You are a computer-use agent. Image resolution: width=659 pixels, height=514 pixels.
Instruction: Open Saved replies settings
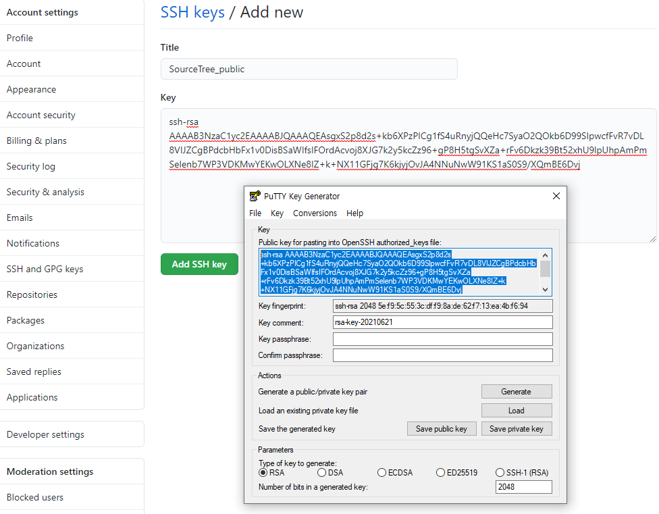(72, 371)
